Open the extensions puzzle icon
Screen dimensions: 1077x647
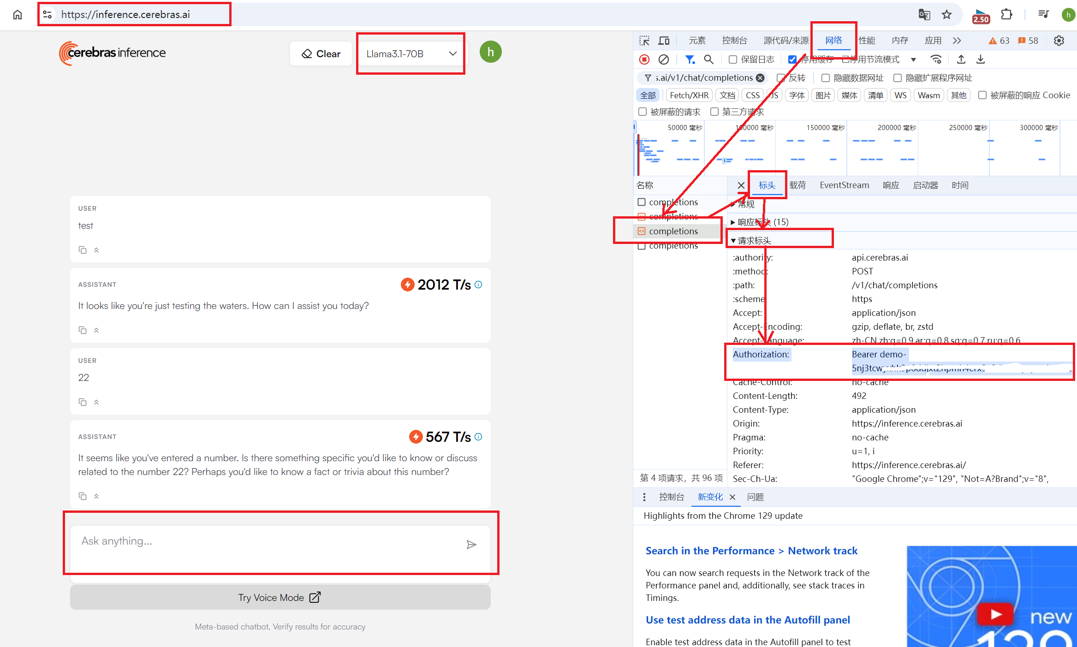[1007, 14]
